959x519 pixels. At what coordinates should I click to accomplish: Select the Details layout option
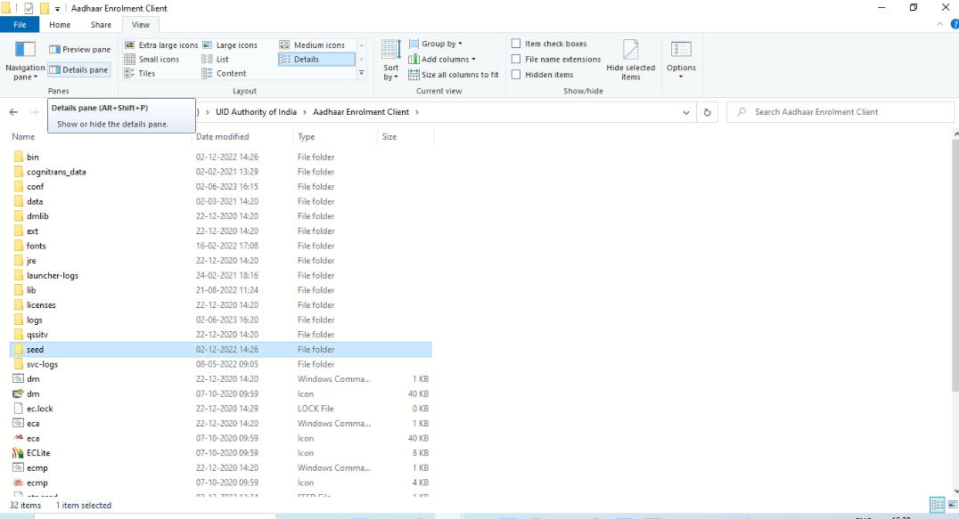pyautogui.click(x=316, y=60)
